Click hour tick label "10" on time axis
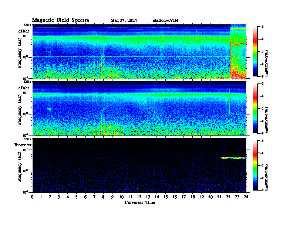 [x=121, y=197]
